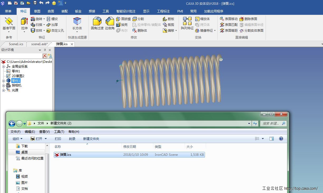Open 查看(V) menu in Explorer window
The image size is (323, 193).
(x=45, y=132)
